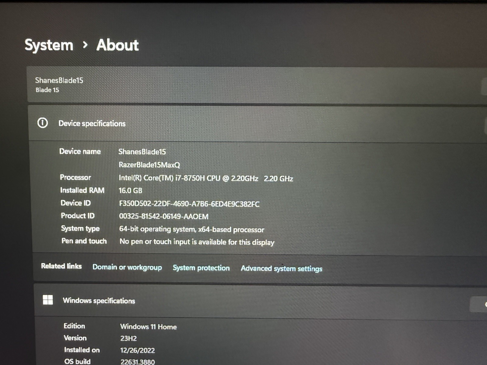
Task: Select device name value ShanesBlade15
Action: [x=142, y=152]
